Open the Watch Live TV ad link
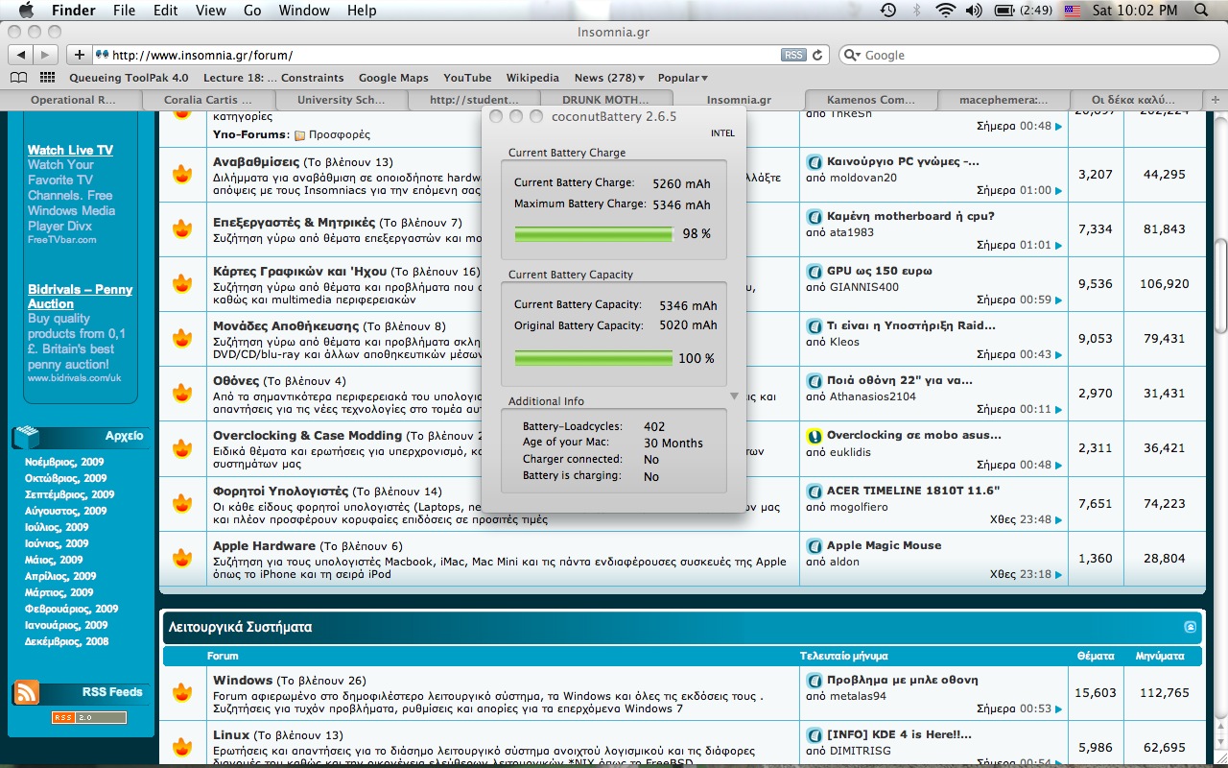The image size is (1228, 768). coord(70,150)
